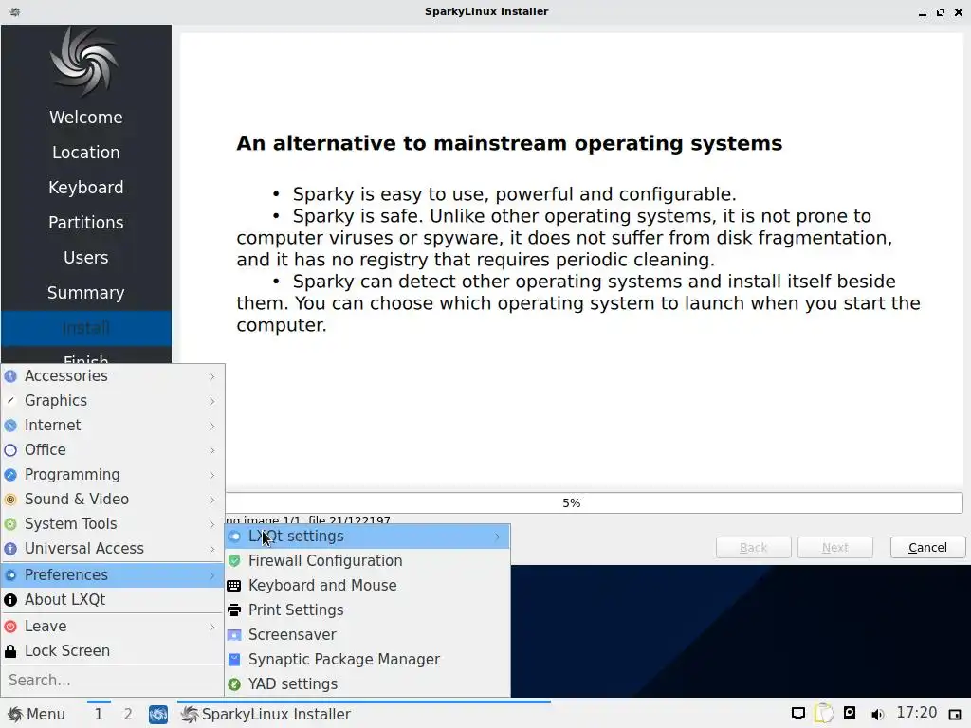The width and height of the screenshot is (971, 728).
Task: Click the Screensaver icon
Action: click(234, 635)
